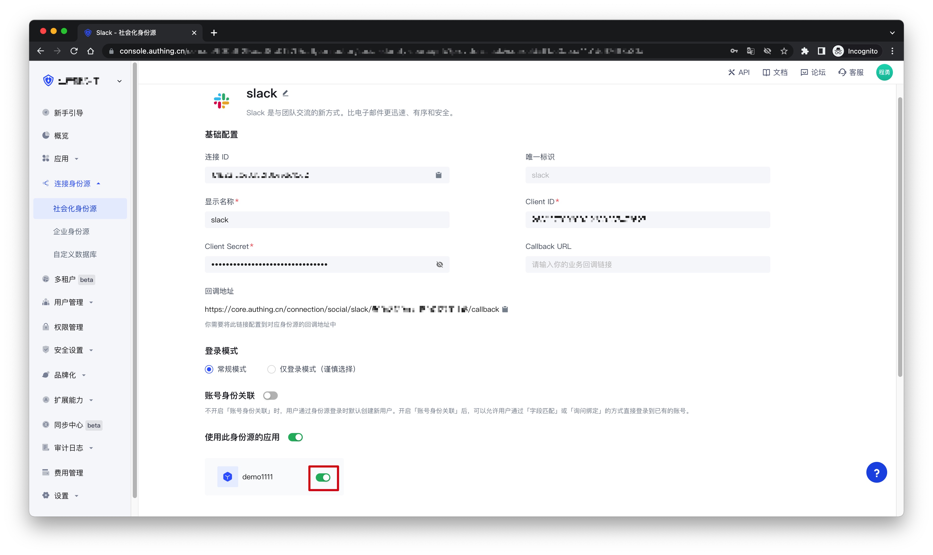933x555 pixels.
Task: Enable the 账号身份关联 toggle
Action: click(x=270, y=396)
